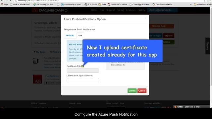This screenshot has height=119, width=212.
Task: Open the videos@appnotch account menu
Action: [162, 10]
